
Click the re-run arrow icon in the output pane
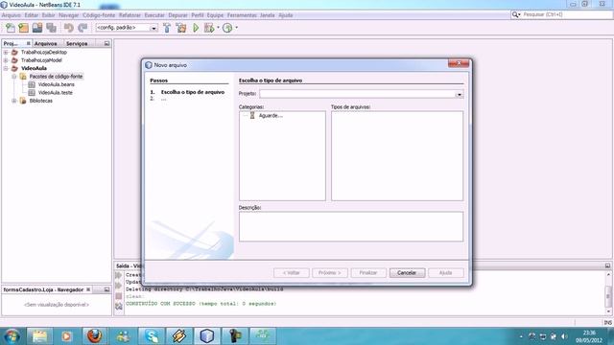[x=119, y=275]
